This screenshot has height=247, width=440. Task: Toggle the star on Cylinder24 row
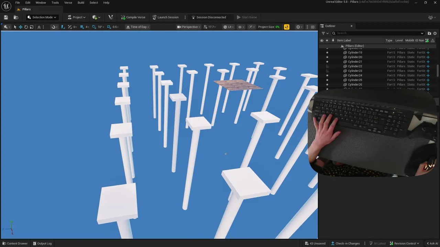click(x=327, y=75)
